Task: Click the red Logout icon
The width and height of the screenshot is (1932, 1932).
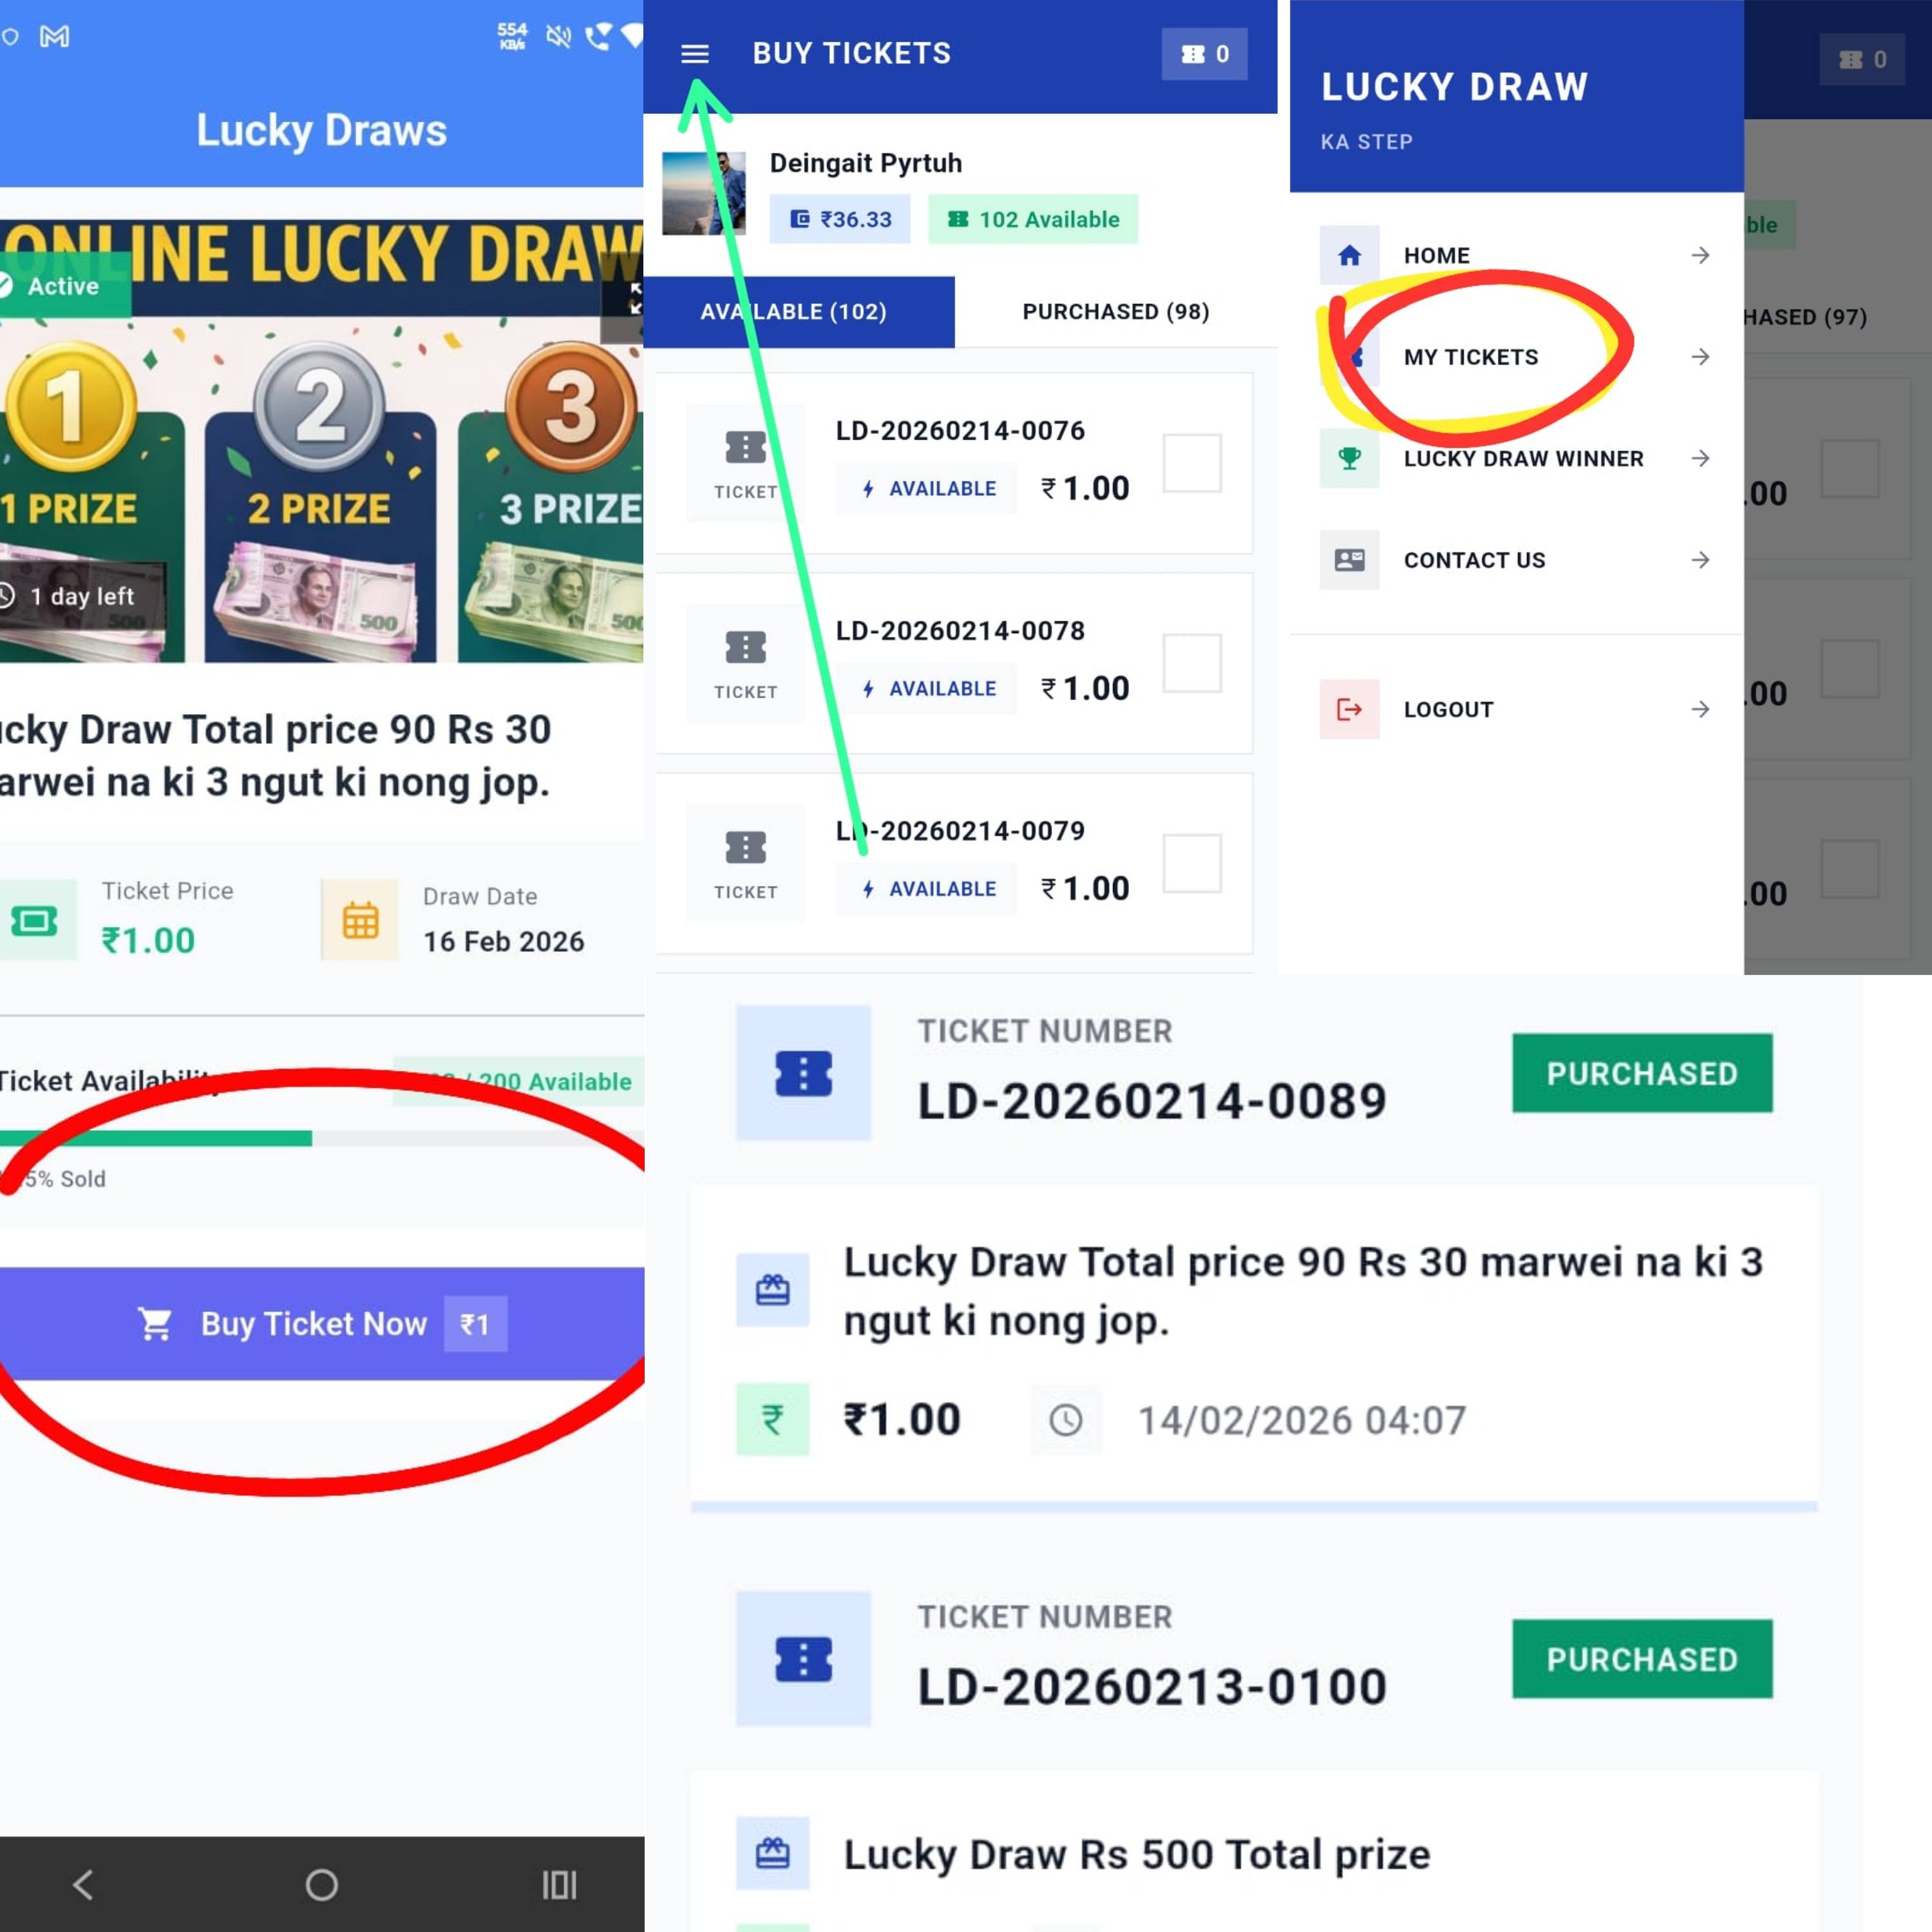Action: [1349, 709]
